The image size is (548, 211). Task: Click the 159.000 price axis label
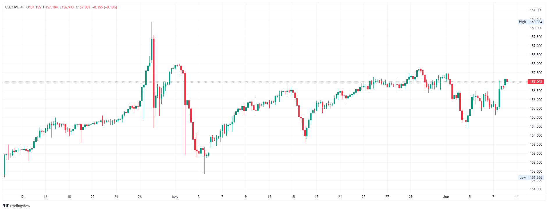click(x=536, y=46)
